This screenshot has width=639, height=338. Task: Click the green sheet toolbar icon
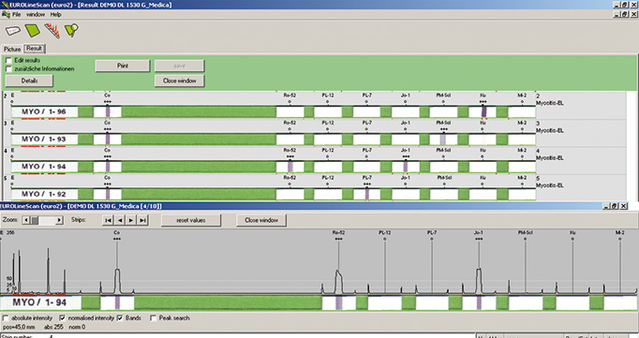[33, 31]
